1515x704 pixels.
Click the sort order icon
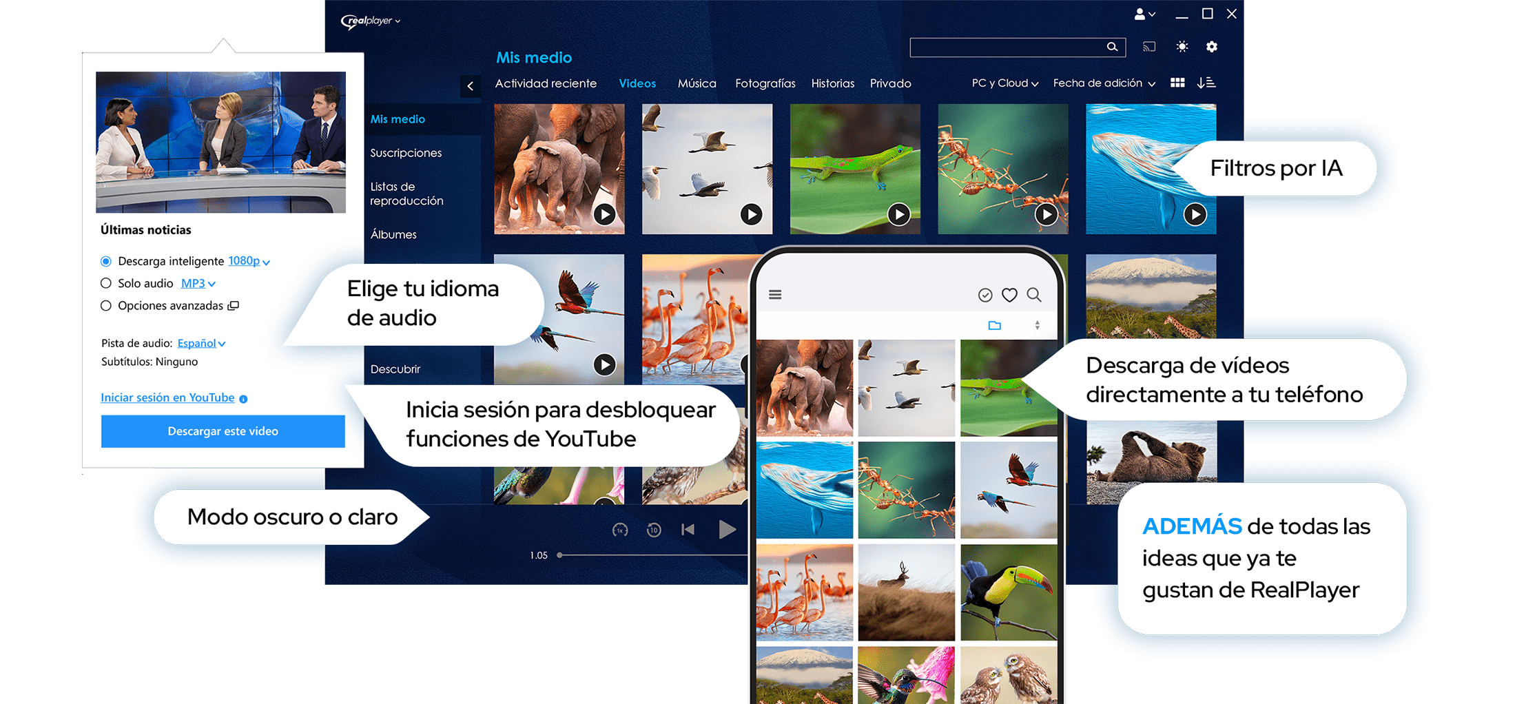[1207, 83]
